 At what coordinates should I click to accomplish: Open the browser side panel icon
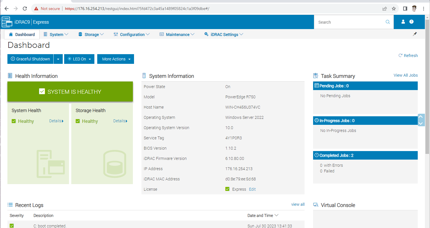pyautogui.click(x=405, y=9)
